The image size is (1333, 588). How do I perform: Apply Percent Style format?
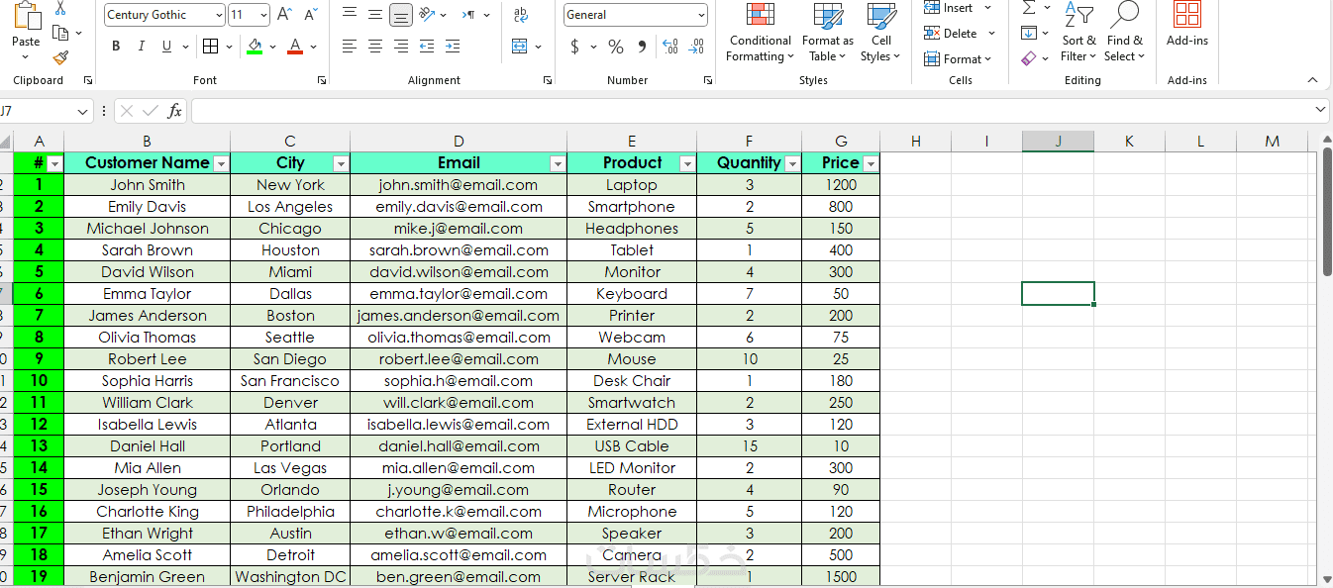[616, 47]
